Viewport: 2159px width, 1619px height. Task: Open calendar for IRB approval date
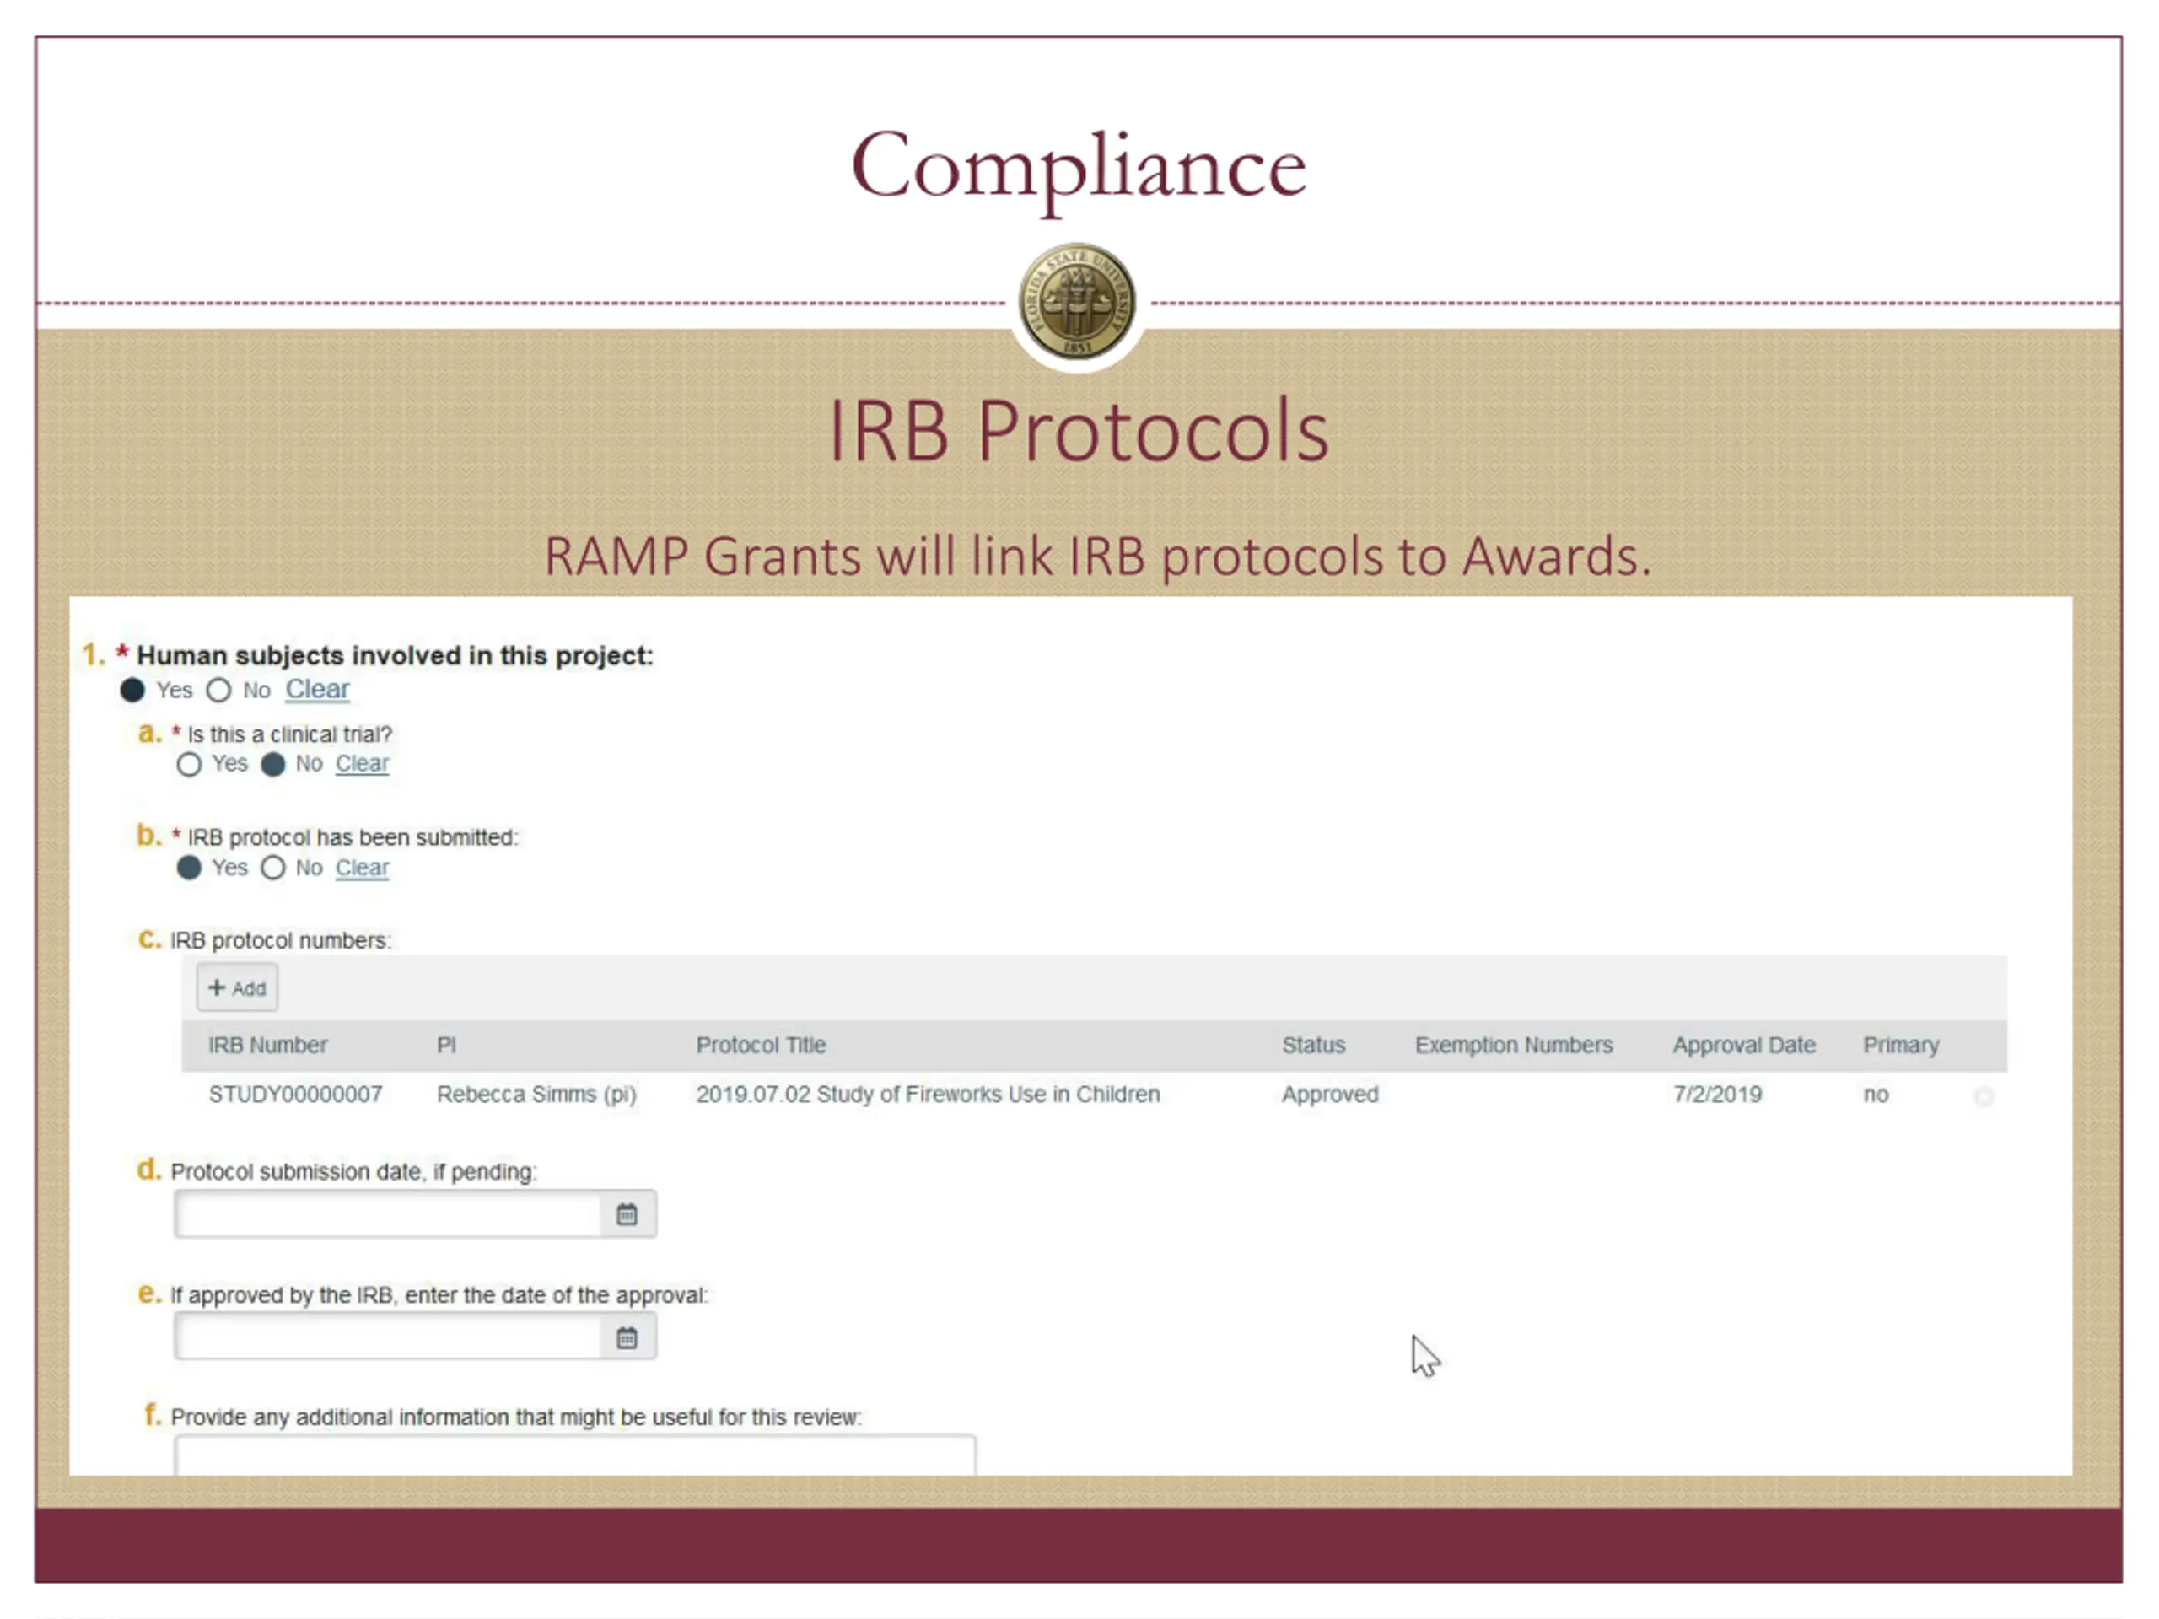pyautogui.click(x=627, y=1337)
